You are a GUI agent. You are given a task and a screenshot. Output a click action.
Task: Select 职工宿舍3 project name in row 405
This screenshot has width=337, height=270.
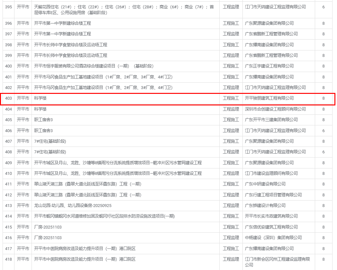coord(43,120)
